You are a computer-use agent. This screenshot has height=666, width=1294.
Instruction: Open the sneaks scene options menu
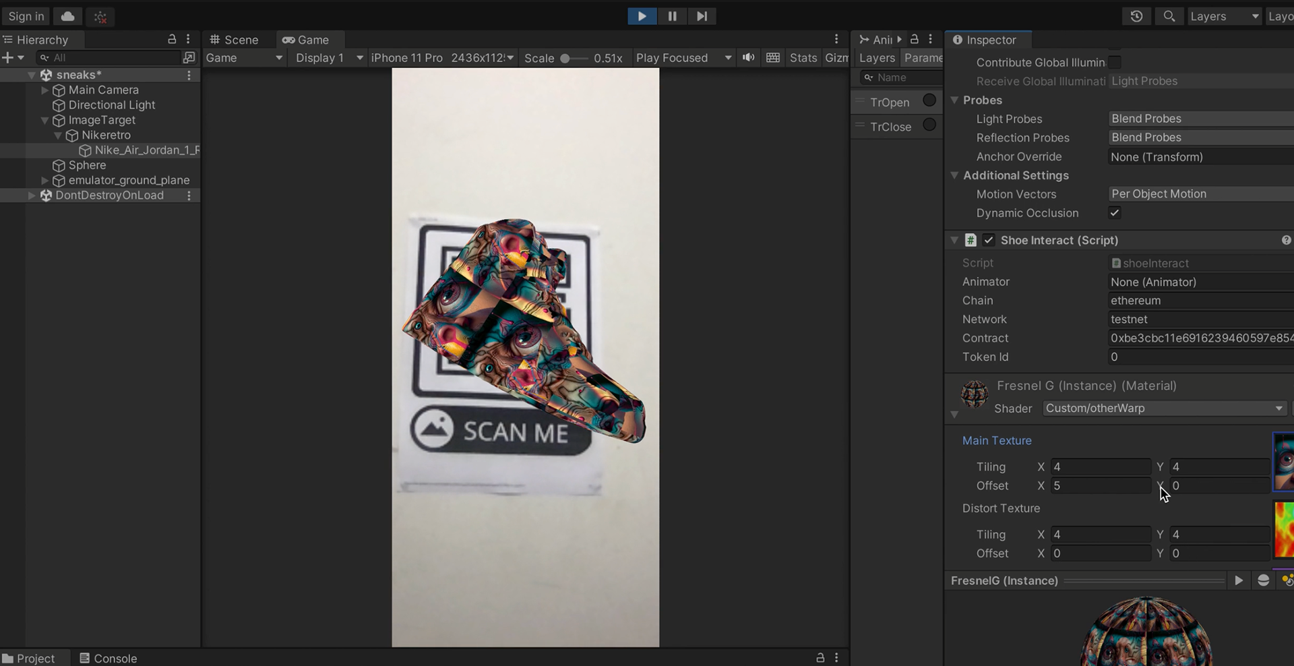point(189,75)
